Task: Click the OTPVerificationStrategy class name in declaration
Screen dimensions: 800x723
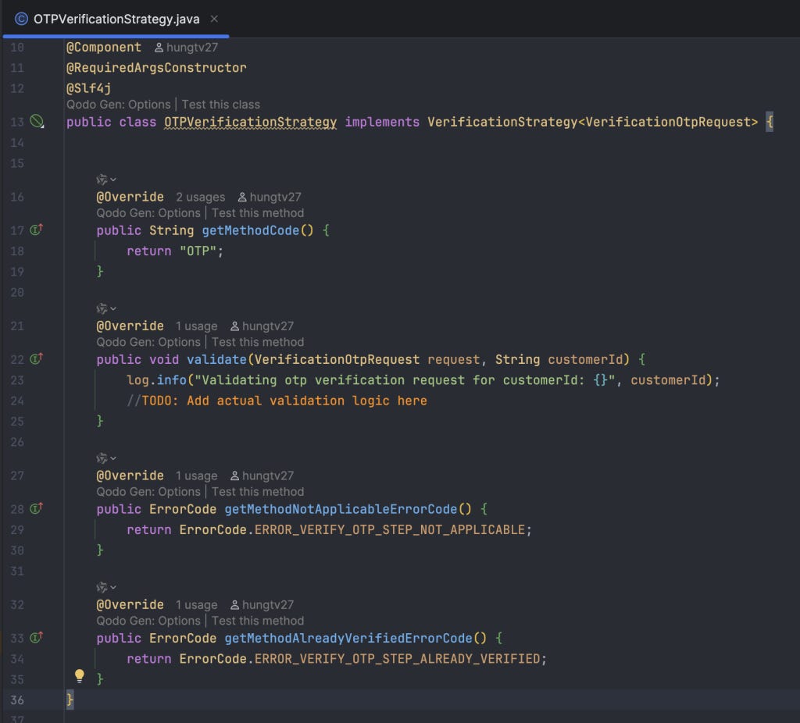Action: (250, 122)
